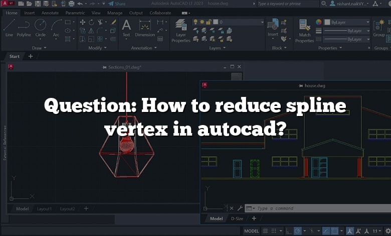Viewport: 391px width, 236px height.
Task: Click the Type a command input field
Action: click(x=318, y=208)
